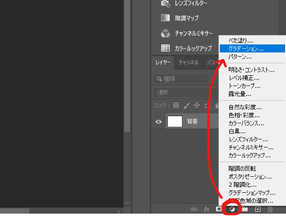Click the Channel Mixer (チャンネルミキサー) adjustment icon

[165, 33]
